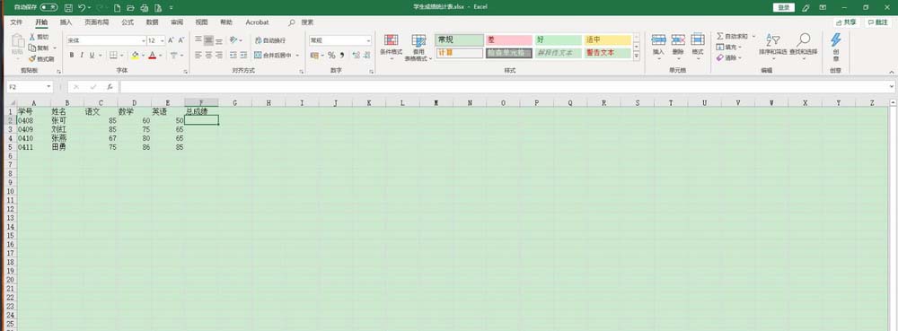Switch to the Formulas (公式) tab
The image size is (898, 331).
(x=128, y=22)
